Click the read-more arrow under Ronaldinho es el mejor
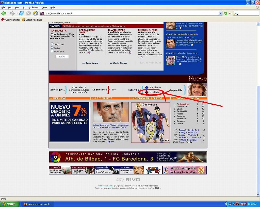260x207 pixels. coord(130,53)
